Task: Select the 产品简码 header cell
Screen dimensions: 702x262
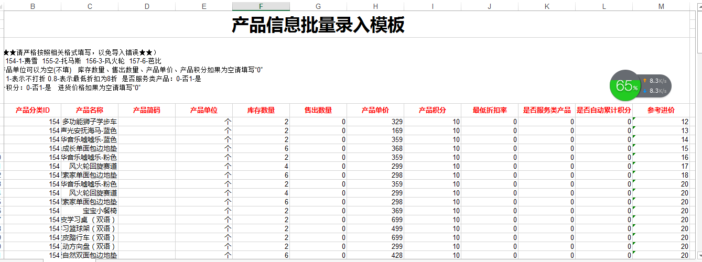Action: (147, 111)
